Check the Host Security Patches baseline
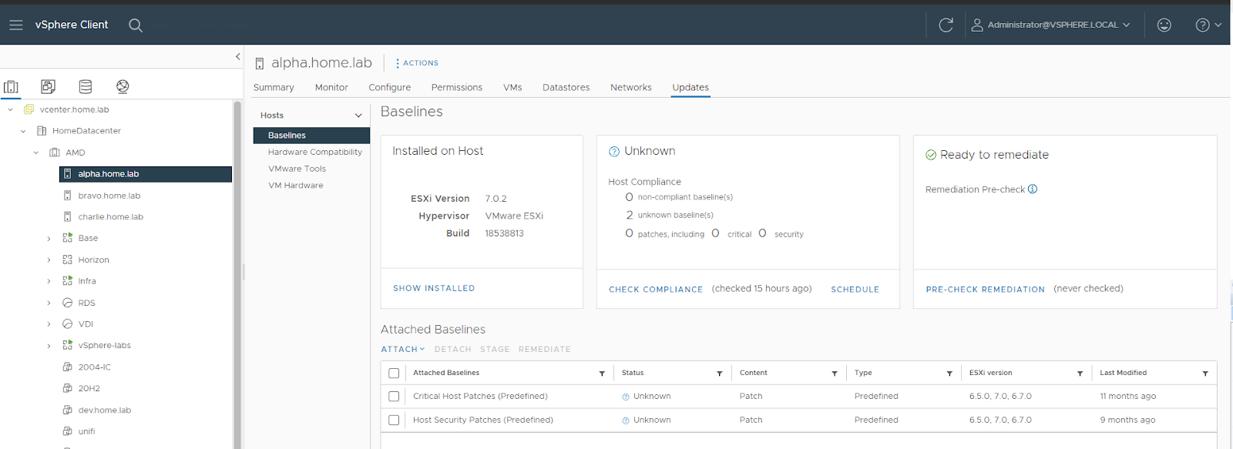The image size is (1233, 449). 394,420
